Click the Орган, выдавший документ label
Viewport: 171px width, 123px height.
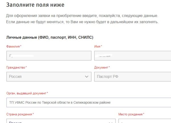click(x=27, y=93)
